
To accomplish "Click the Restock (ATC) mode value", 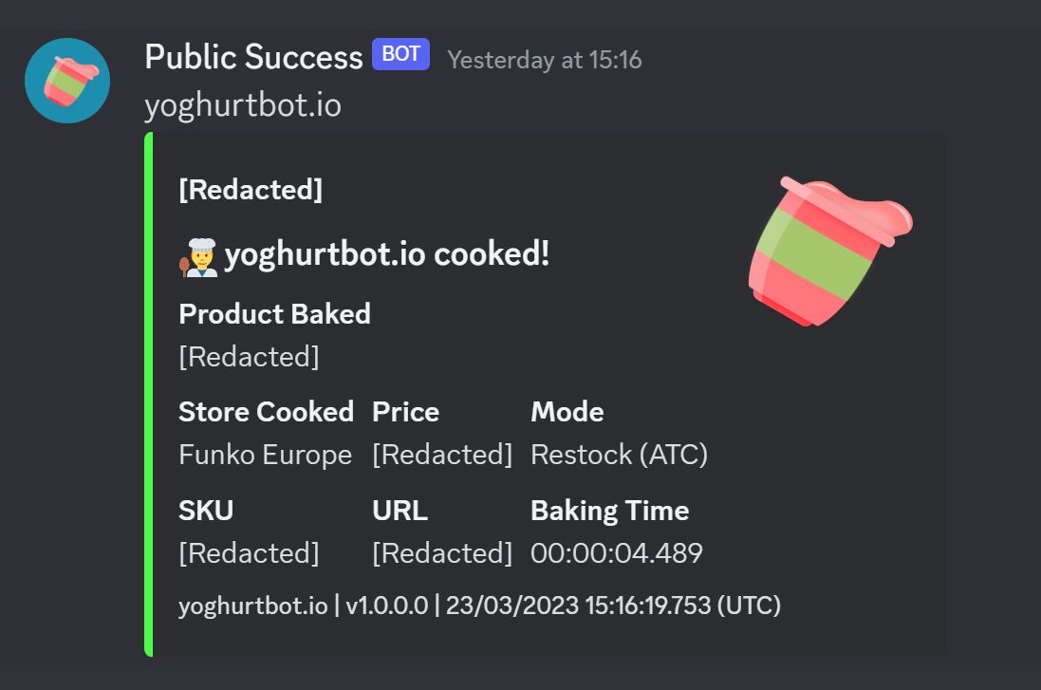I will [619, 455].
